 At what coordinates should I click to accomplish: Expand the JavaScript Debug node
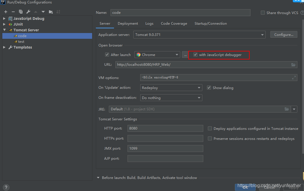4,19
